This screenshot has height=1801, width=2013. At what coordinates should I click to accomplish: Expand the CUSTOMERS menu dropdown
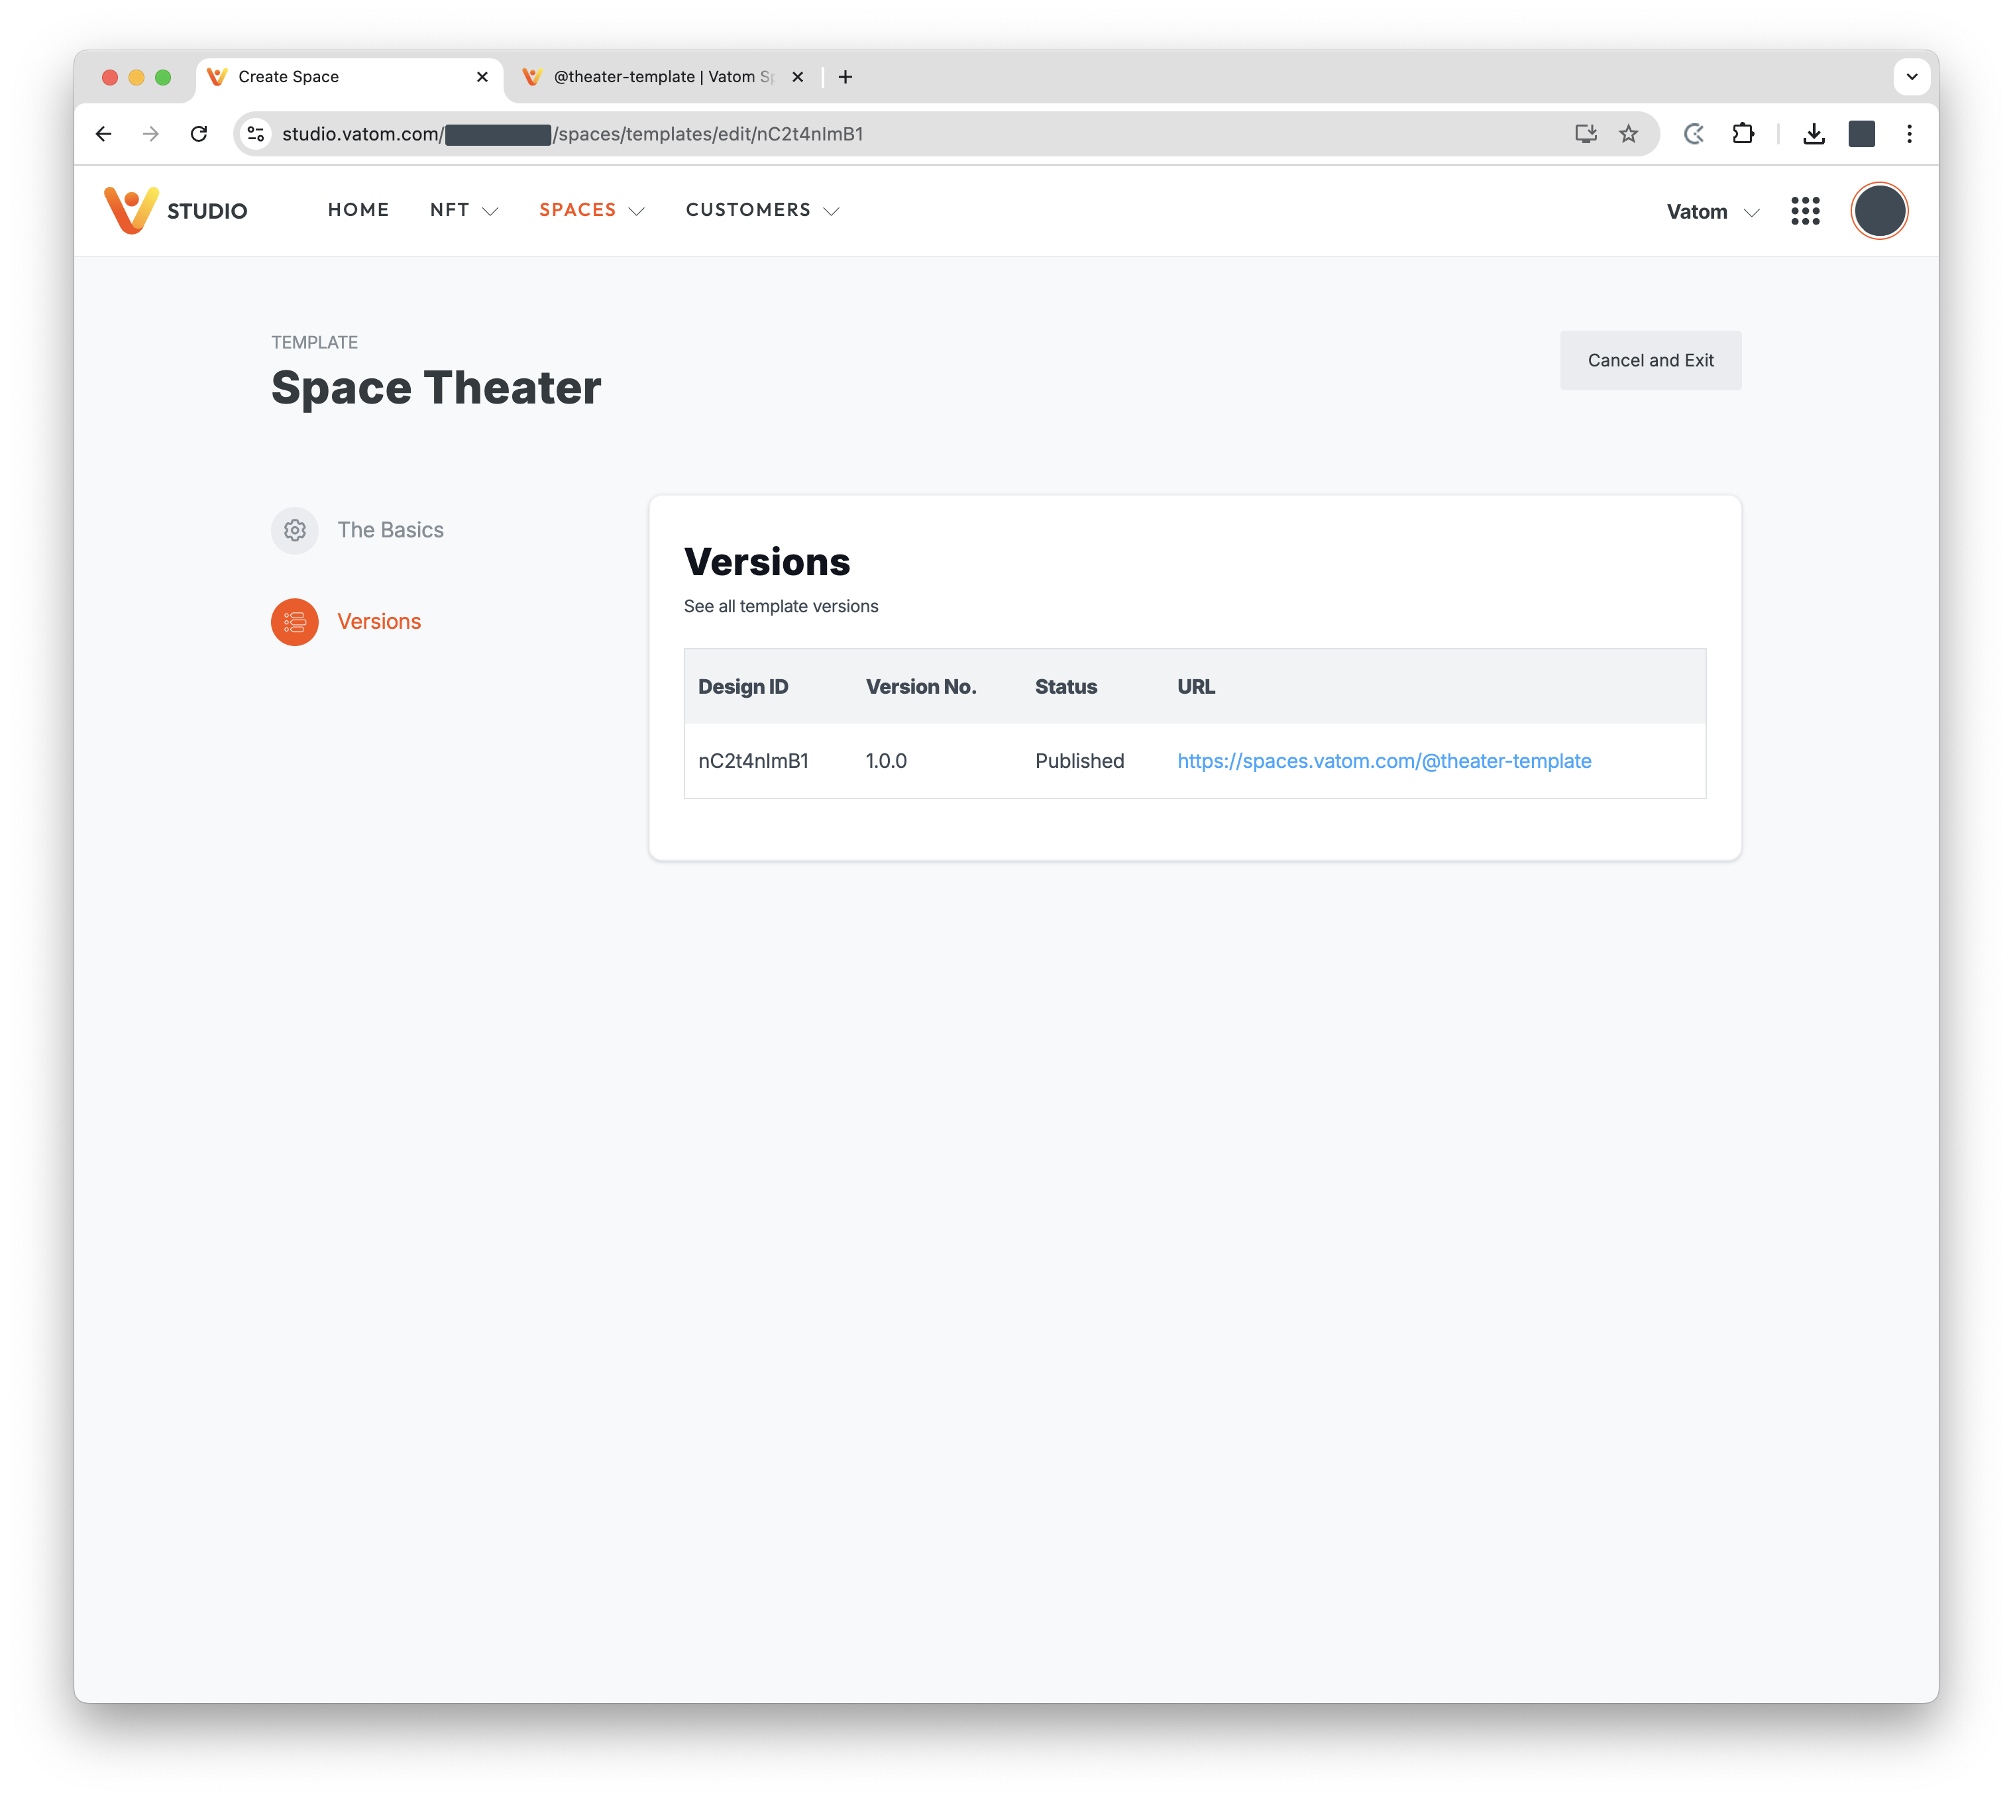click(x=762, y=211)
